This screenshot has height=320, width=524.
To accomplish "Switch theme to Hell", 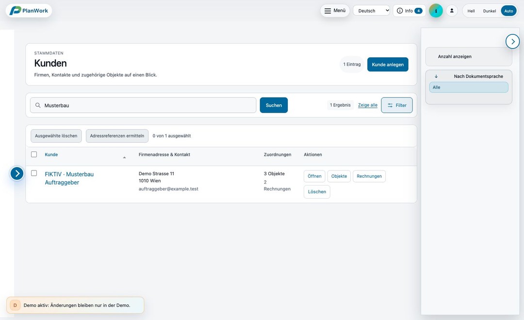I will pyautogui.click(x=471, y=11).
